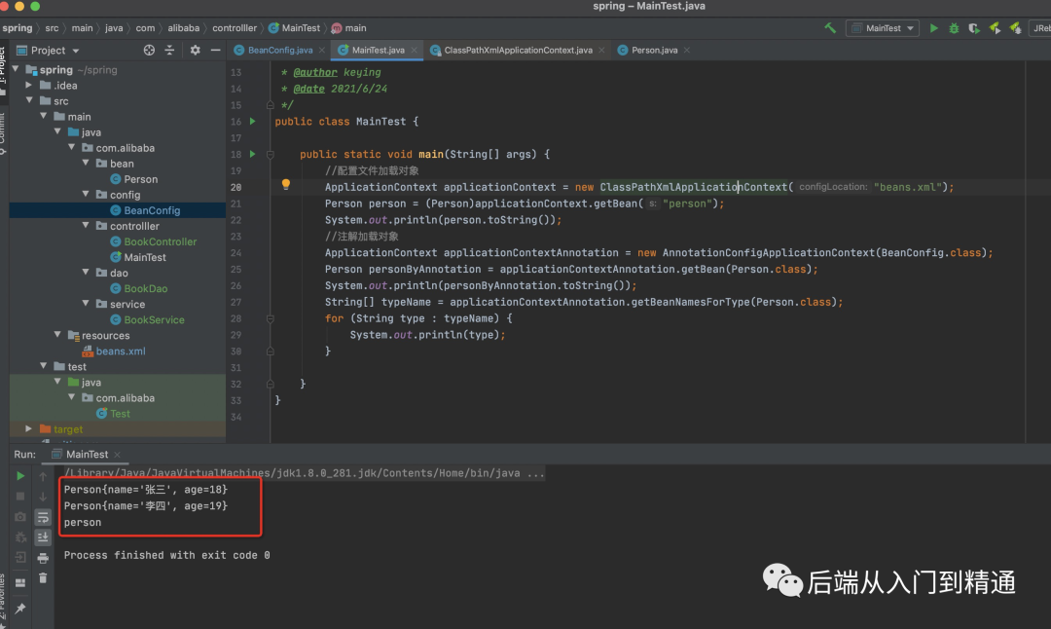Toggle soft-wrap in console
The image size is (1051, 629).
(43, 517)
